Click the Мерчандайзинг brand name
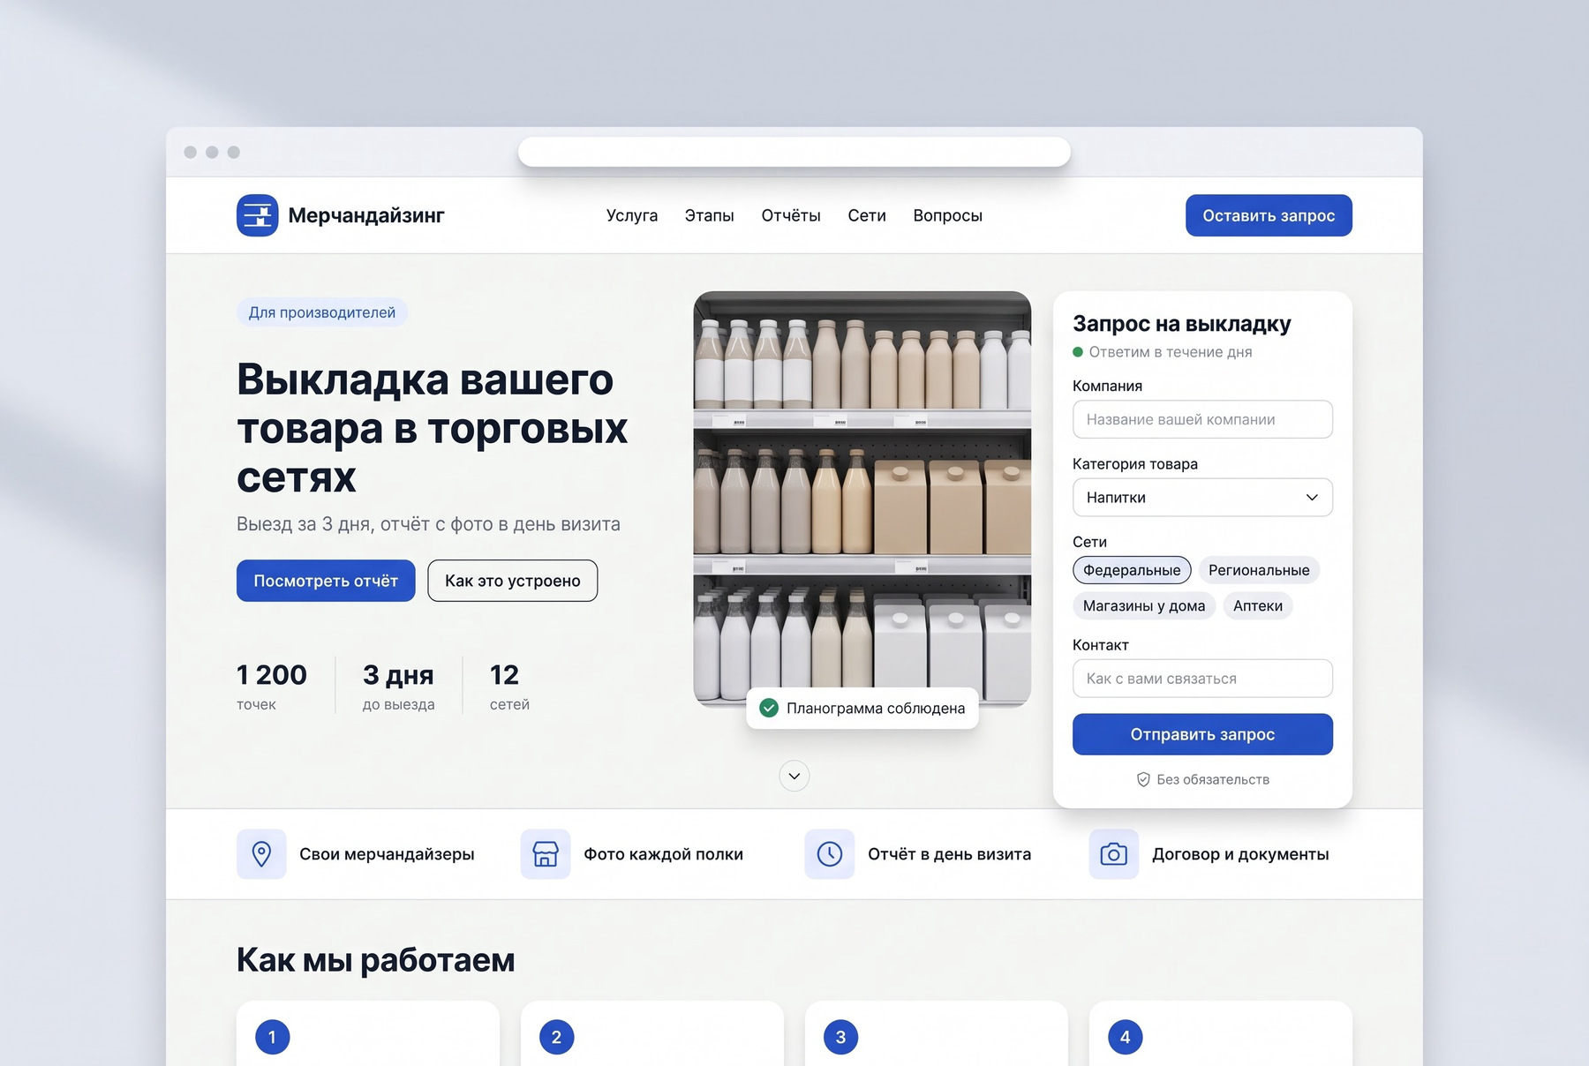The height and width of the screenshot is (1066, 1589). click(366, 215)
